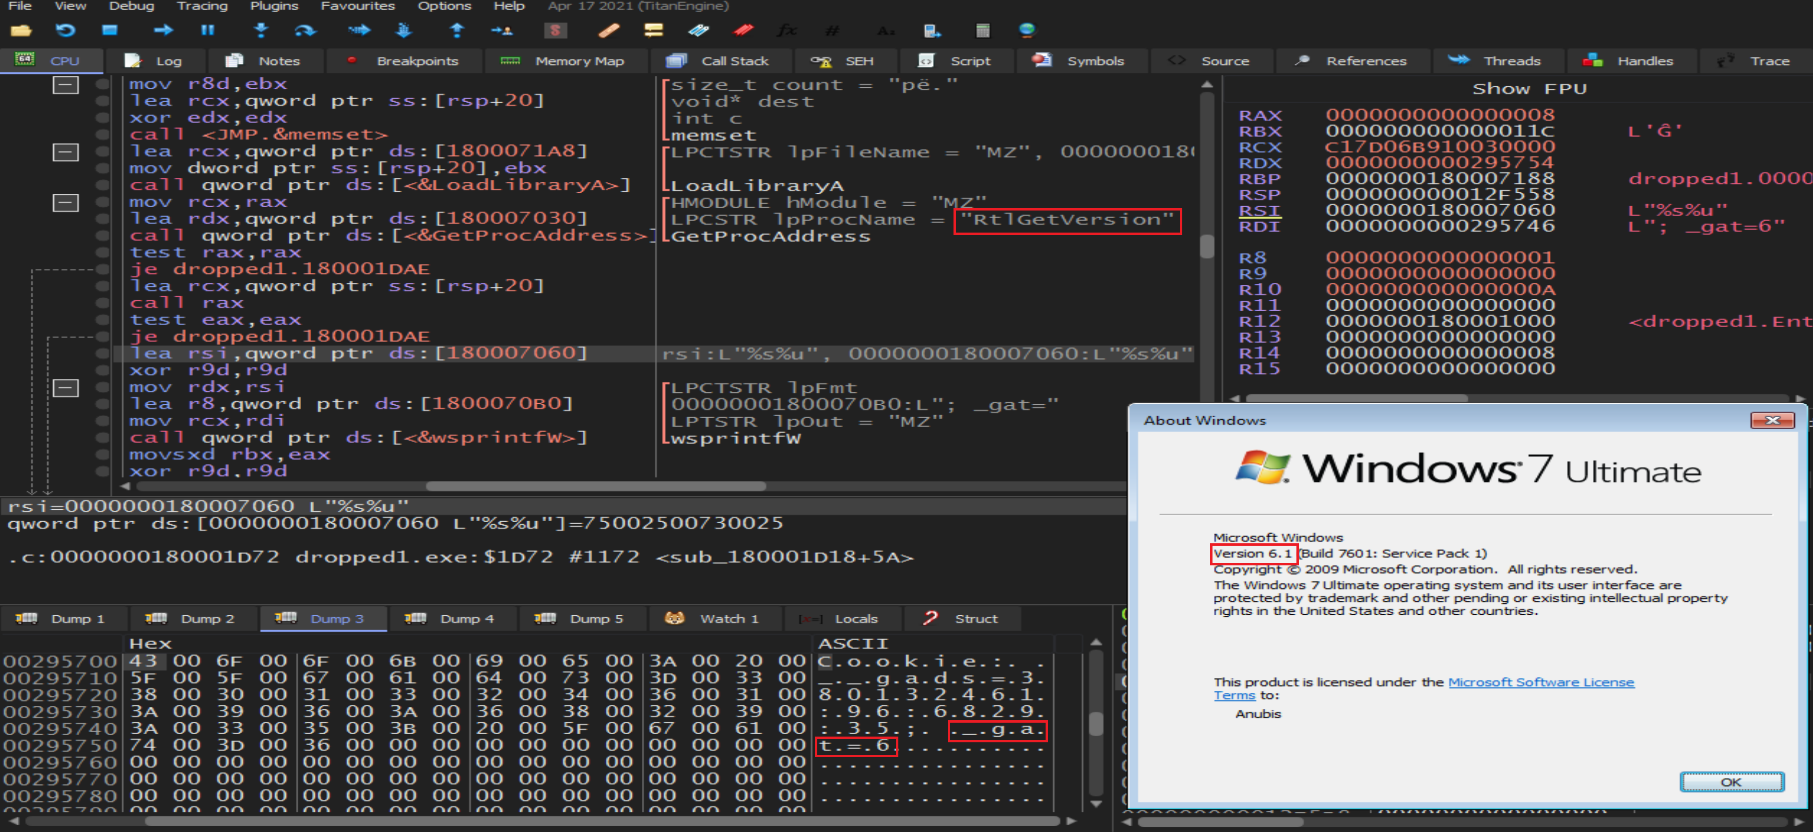This screenshot has height=832, width=1813.
Task: Click the Open file folder icon
Action: (x=21, y=30)
